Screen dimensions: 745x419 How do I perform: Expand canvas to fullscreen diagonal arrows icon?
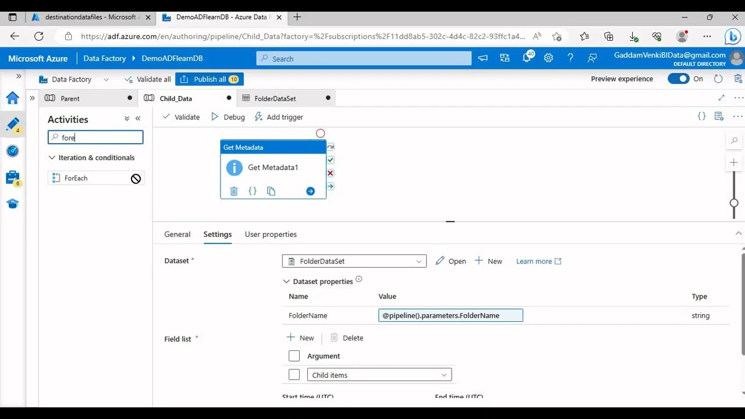click(722, 98)
